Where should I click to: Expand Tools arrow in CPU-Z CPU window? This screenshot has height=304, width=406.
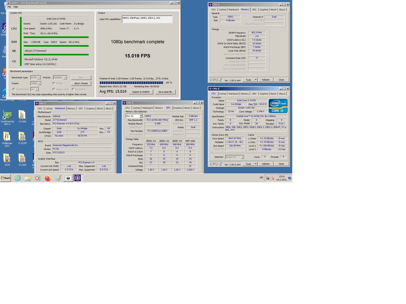[x=256, y=164]
